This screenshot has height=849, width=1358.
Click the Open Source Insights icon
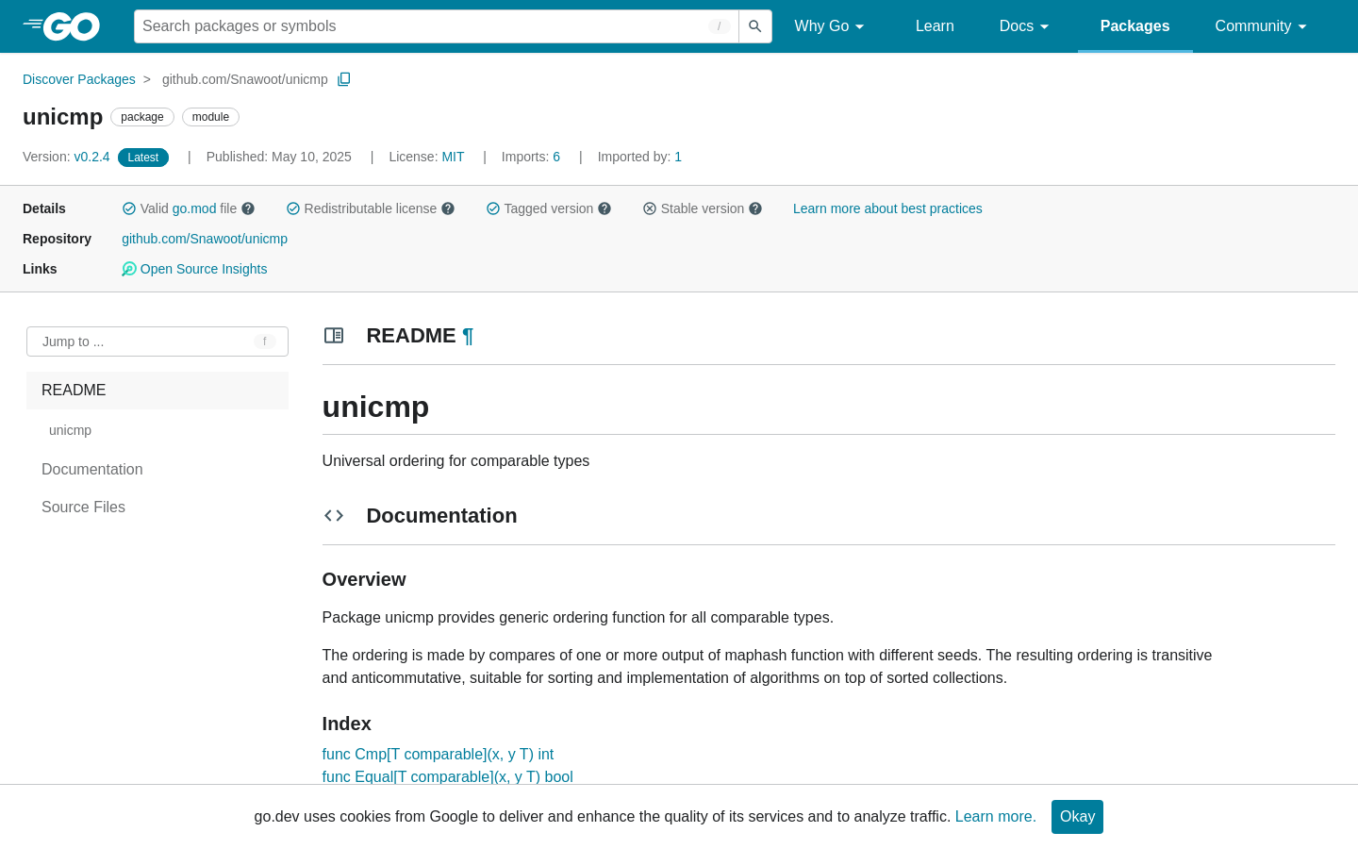click(129, 269)
